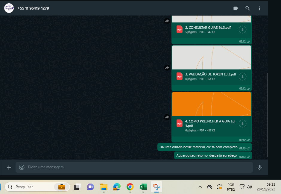Forward the VALIDAÇÃO DE TOKEN pdf message
Viewport: 281px width, 194px height.
(x=167, y=68)
